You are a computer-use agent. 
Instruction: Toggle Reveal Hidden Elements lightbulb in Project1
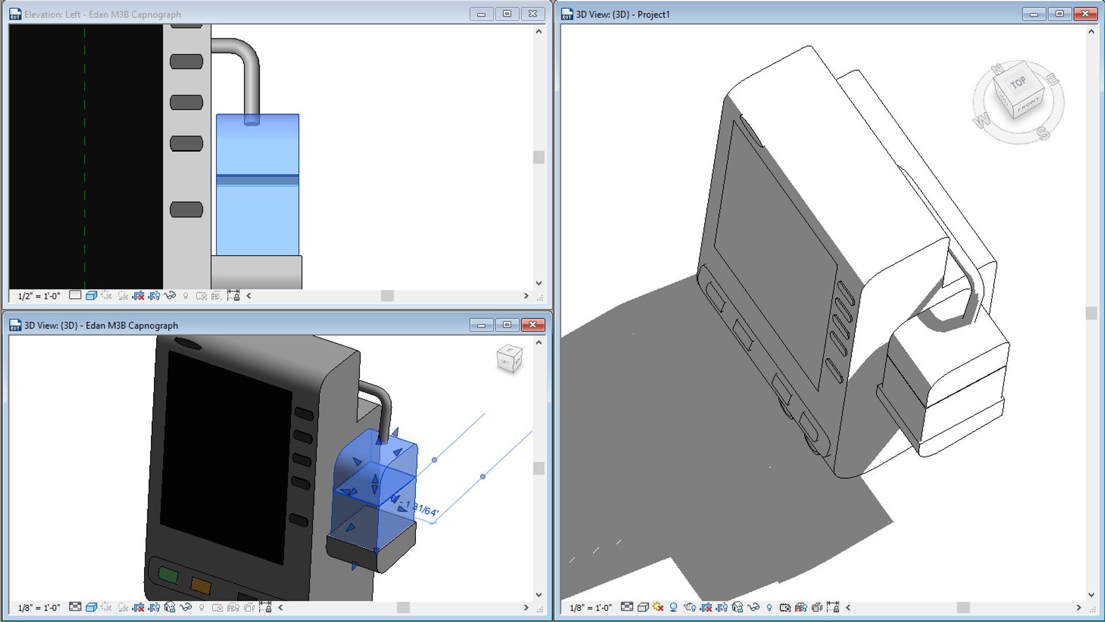coord(769,607)
